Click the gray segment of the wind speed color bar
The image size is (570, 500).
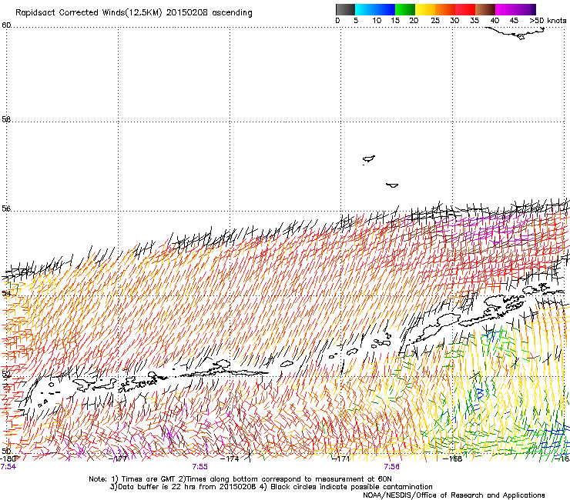(345, 9)
